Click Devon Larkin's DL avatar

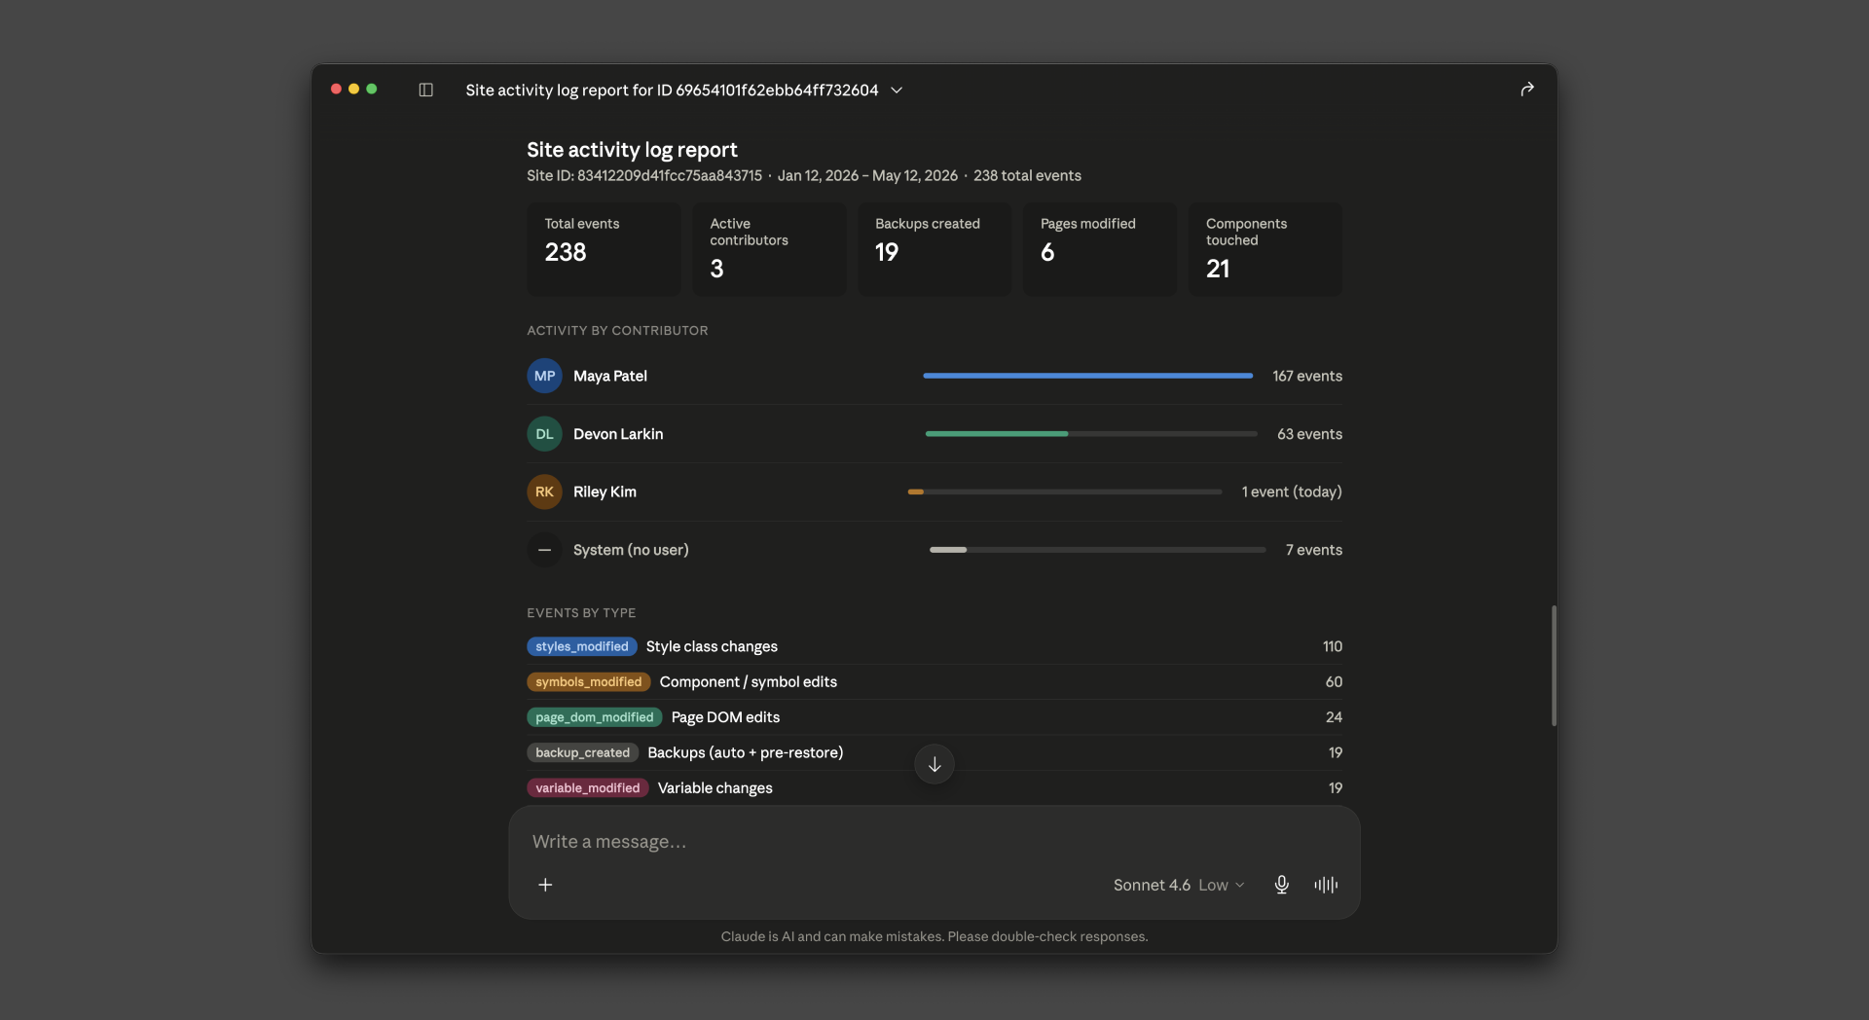(544, 434)
